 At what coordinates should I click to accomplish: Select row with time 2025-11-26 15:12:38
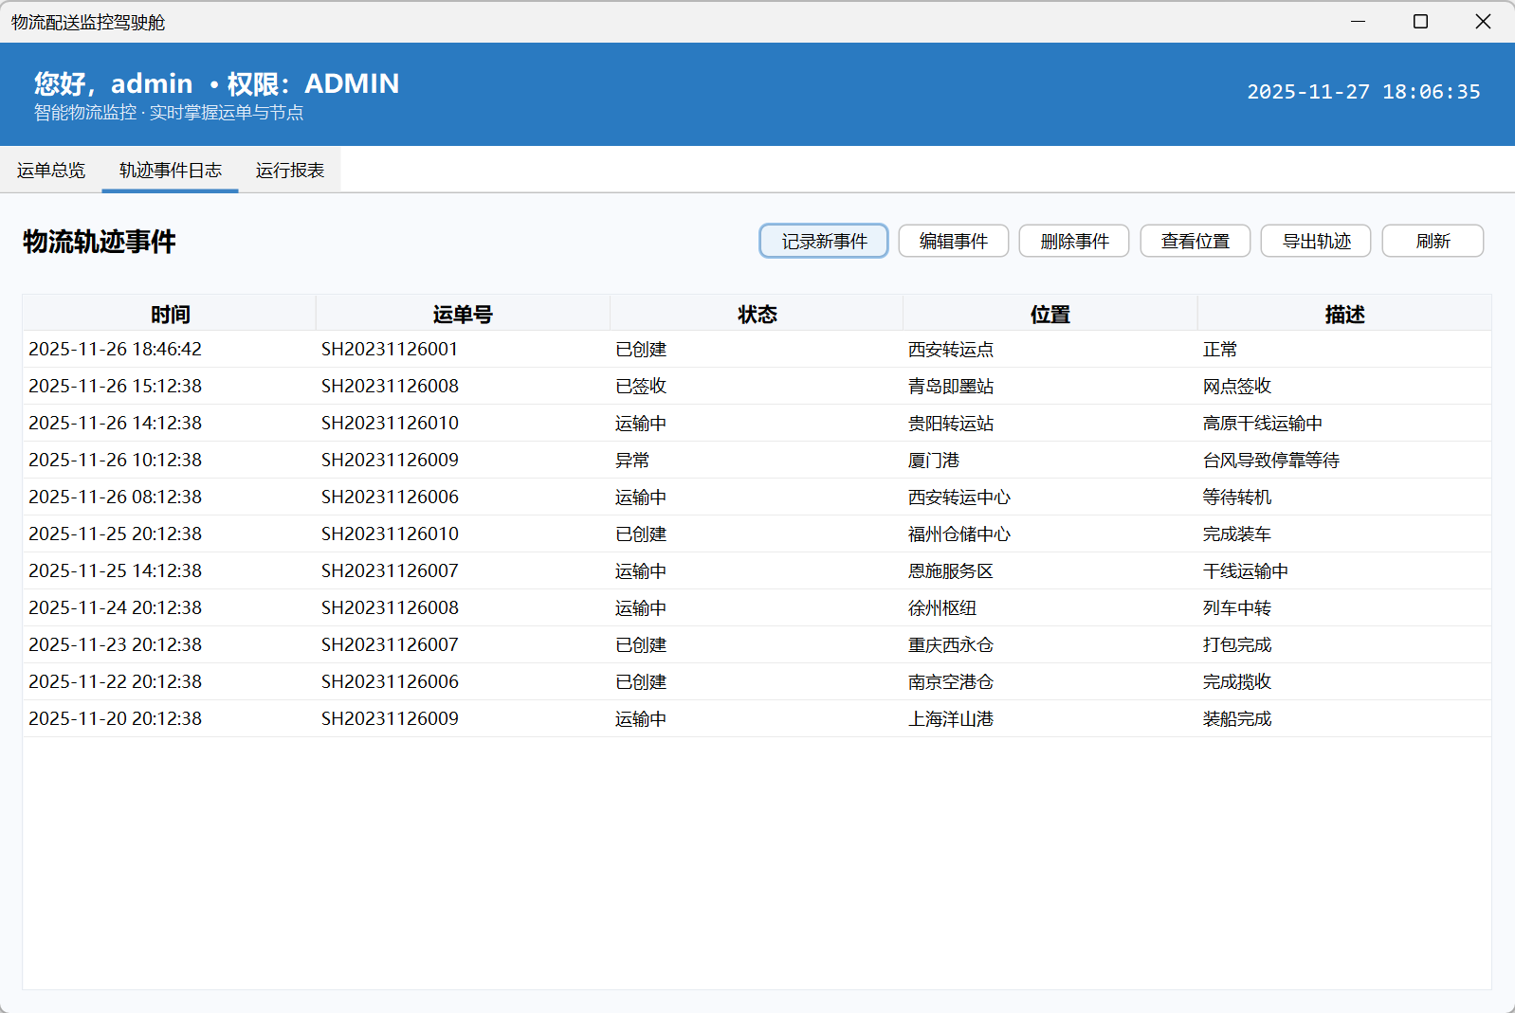(757, 386)
